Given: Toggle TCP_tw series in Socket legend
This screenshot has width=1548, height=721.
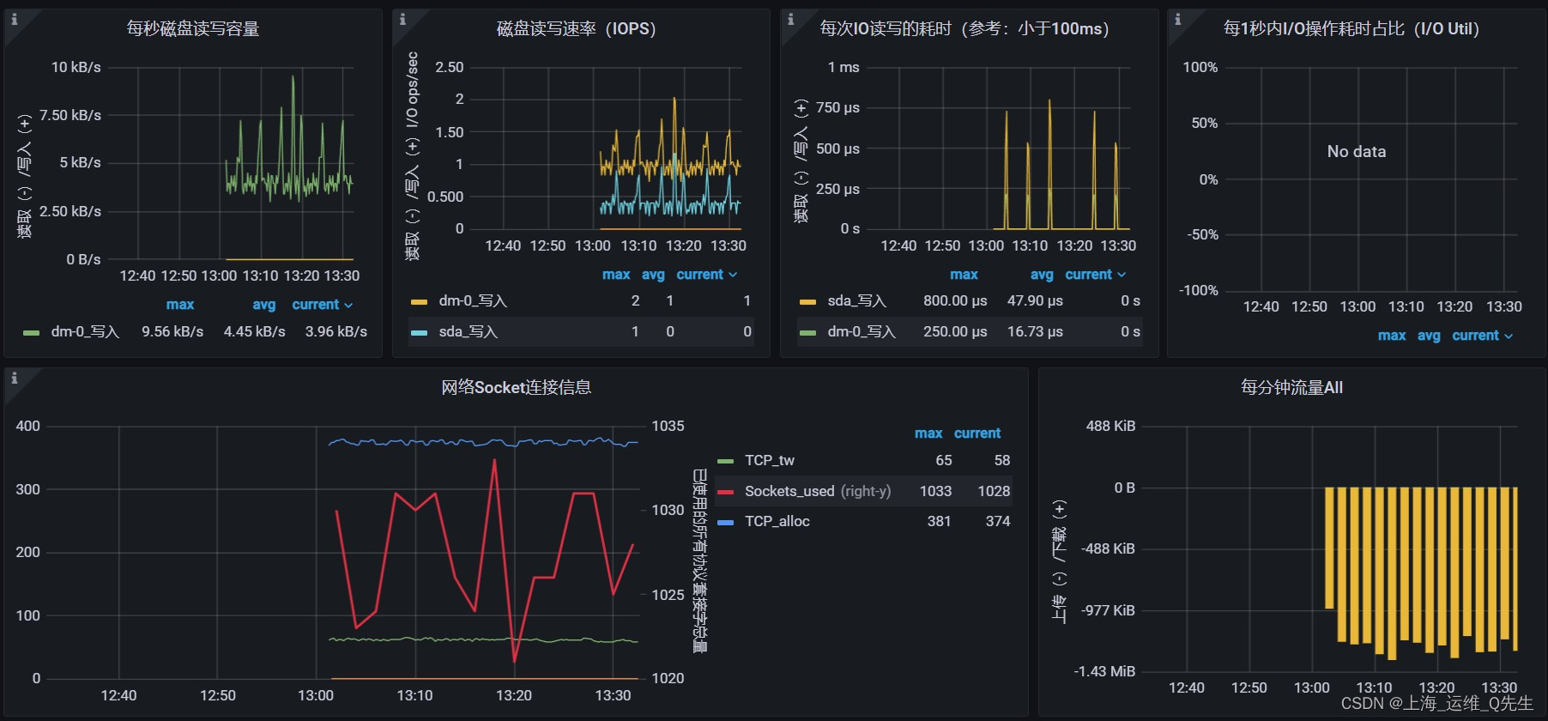Looking at the screenshot, I should click(x=770, y=460).
